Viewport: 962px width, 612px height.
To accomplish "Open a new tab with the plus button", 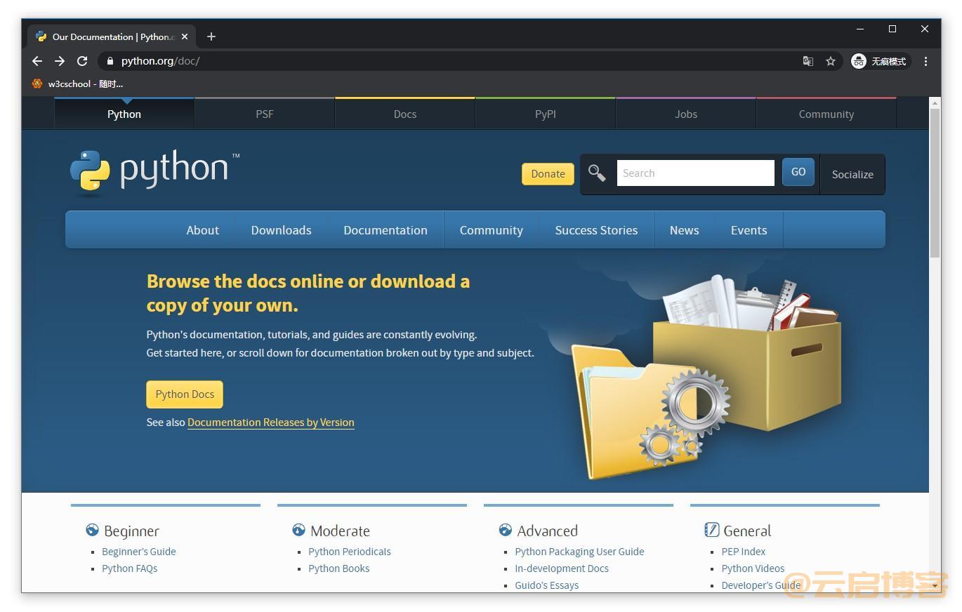I will point(211,36).
